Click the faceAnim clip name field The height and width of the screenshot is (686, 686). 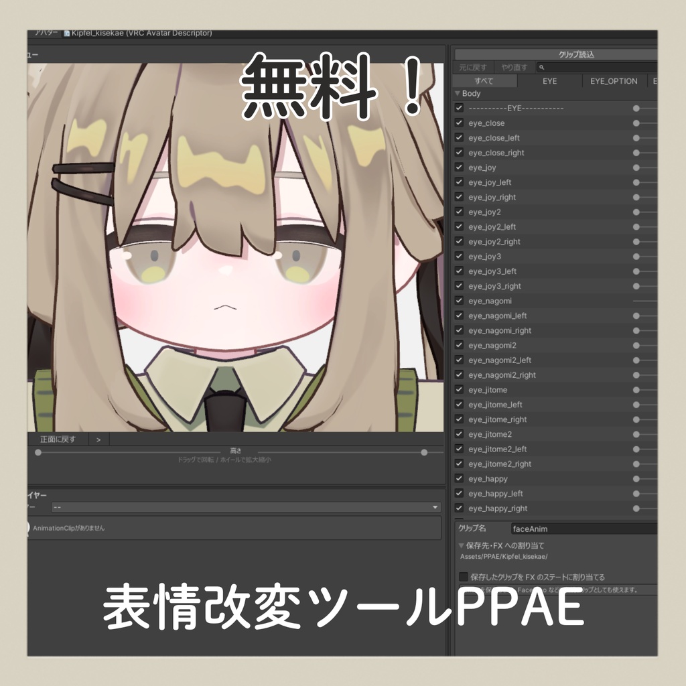pos(584,529)
